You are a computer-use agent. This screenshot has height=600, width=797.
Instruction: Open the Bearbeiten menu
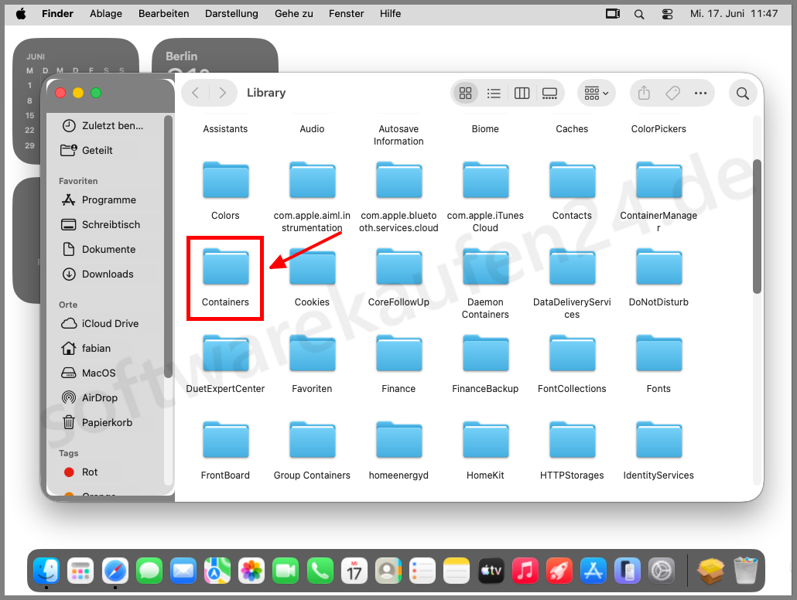click(164, 13)
